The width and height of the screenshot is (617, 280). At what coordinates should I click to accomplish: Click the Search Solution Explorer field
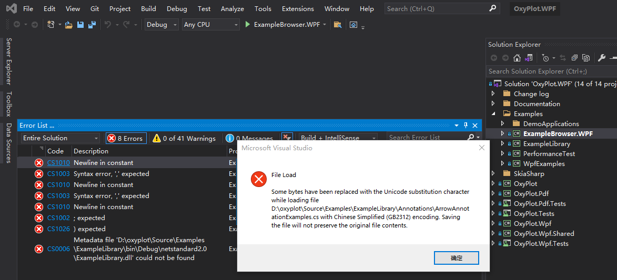[552, 71]
